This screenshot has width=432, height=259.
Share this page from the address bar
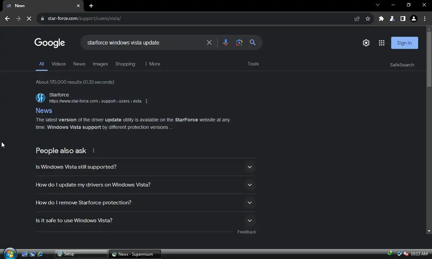(357, 19)
